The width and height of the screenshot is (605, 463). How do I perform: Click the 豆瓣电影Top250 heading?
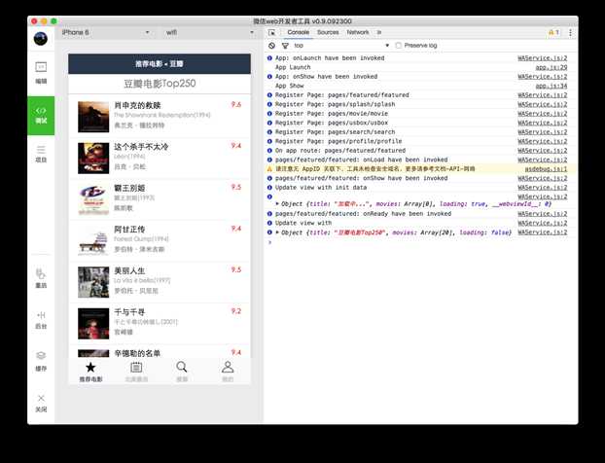[160, 84]
